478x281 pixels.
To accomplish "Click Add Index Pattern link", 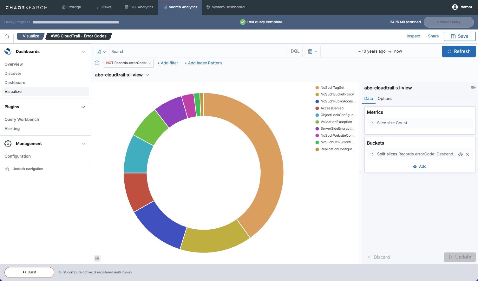I will [203, 63].
